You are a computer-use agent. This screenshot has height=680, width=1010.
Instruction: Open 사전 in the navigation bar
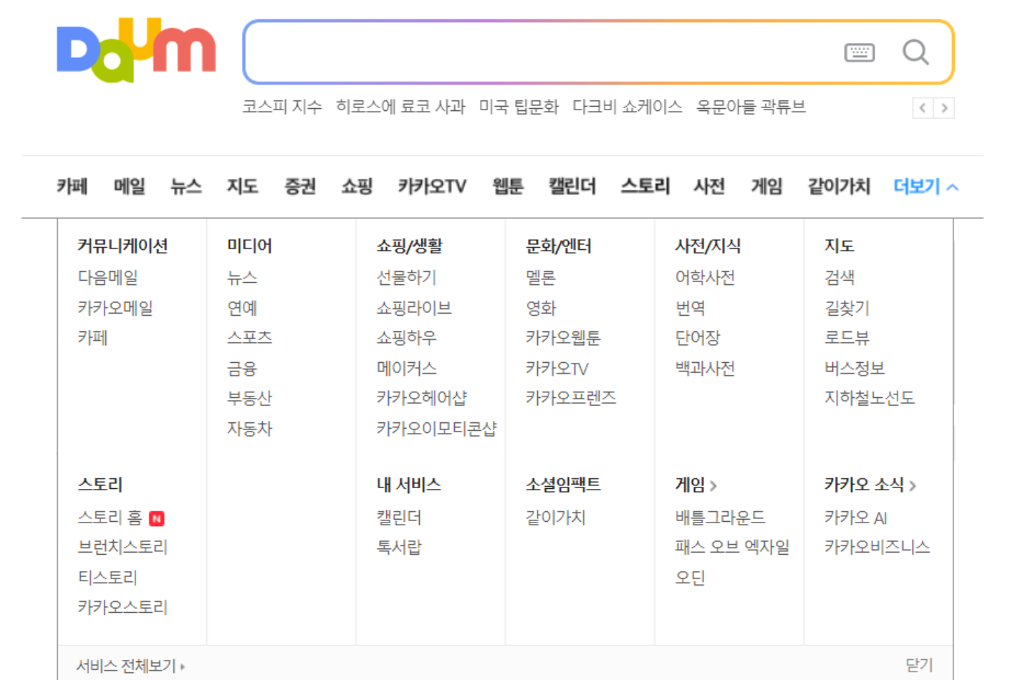(x=709, y=187)
